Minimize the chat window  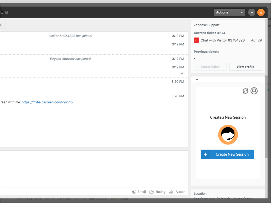[x=252, y=12]
